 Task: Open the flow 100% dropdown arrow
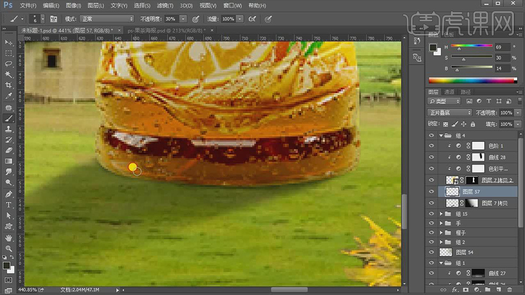coord(240,19)
